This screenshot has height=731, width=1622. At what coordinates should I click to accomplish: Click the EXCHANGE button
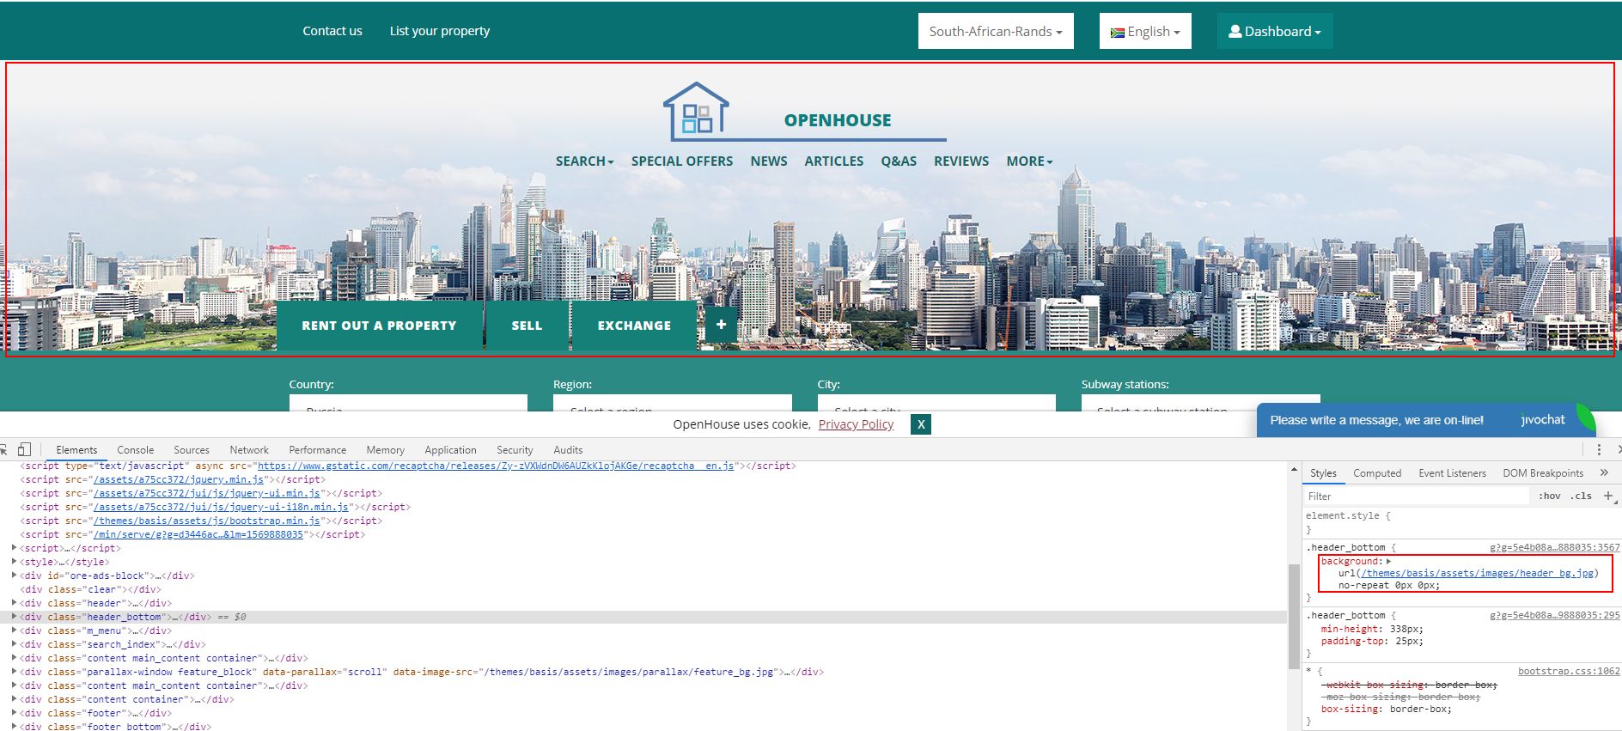[634, 326]
